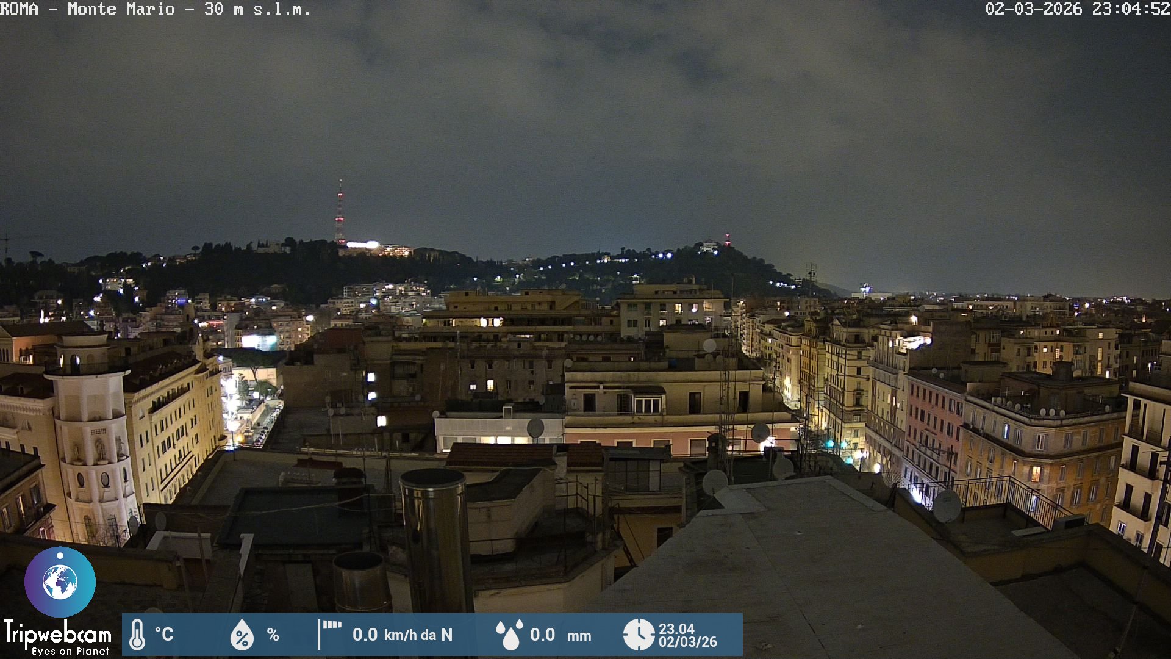
Task: Click the thermometer temperature icon
Action: point(137,635)
